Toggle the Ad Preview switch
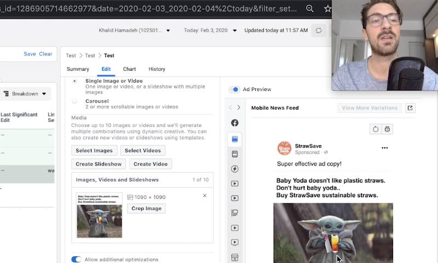The image size is (438, 263). [234, 89]
